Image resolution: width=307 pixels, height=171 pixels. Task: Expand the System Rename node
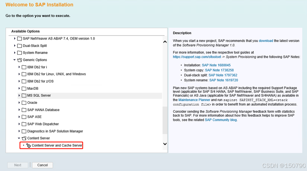(15, 53)
